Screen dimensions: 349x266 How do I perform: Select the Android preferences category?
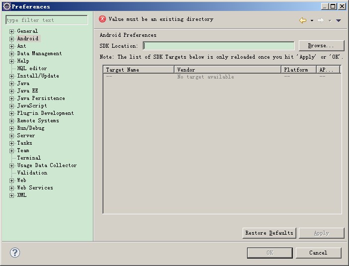pyautogui.click(x=28, y=38)
